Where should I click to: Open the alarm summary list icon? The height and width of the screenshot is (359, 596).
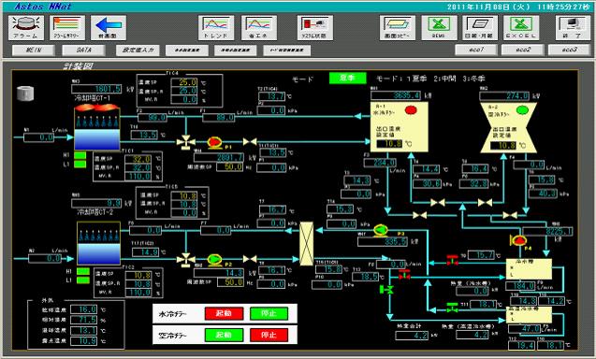coord(67,28)
